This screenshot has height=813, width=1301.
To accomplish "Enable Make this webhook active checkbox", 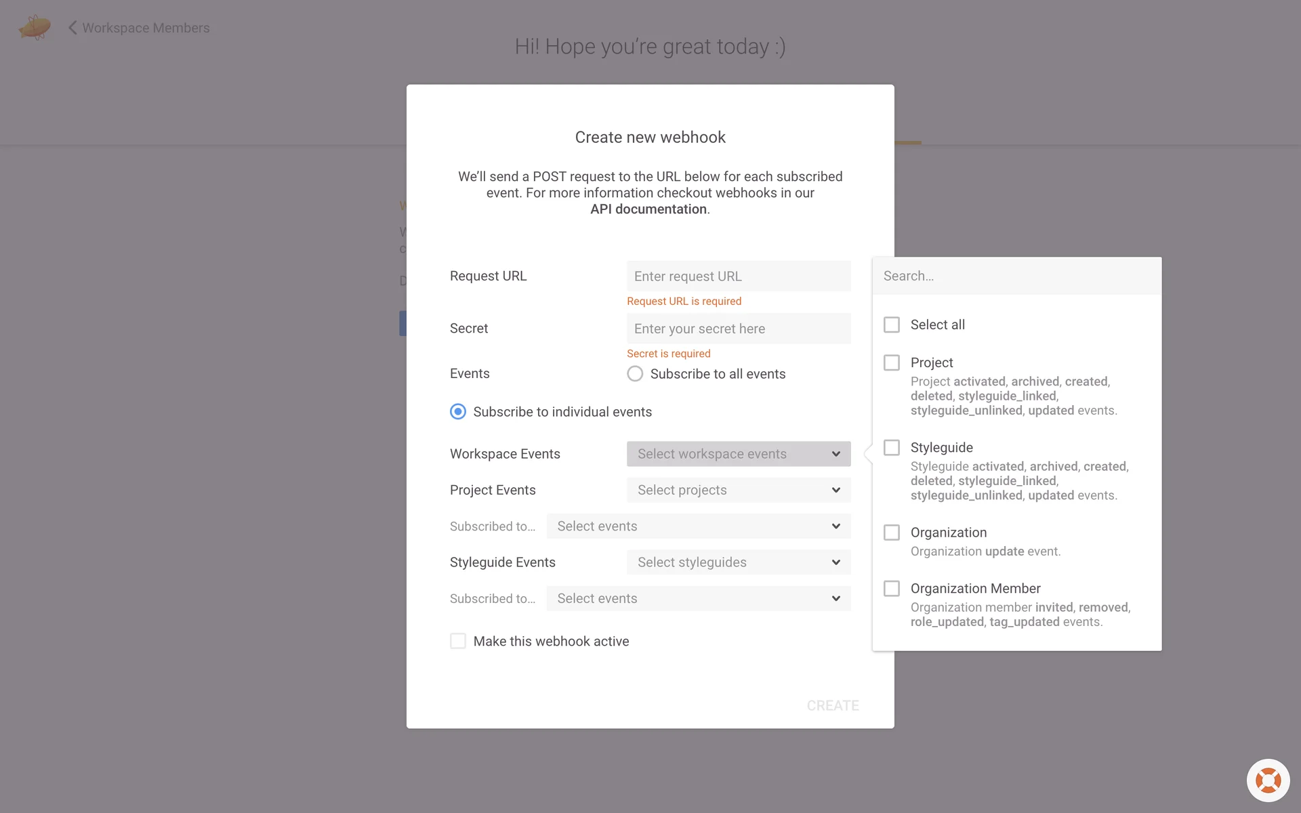I will (458, 641).
